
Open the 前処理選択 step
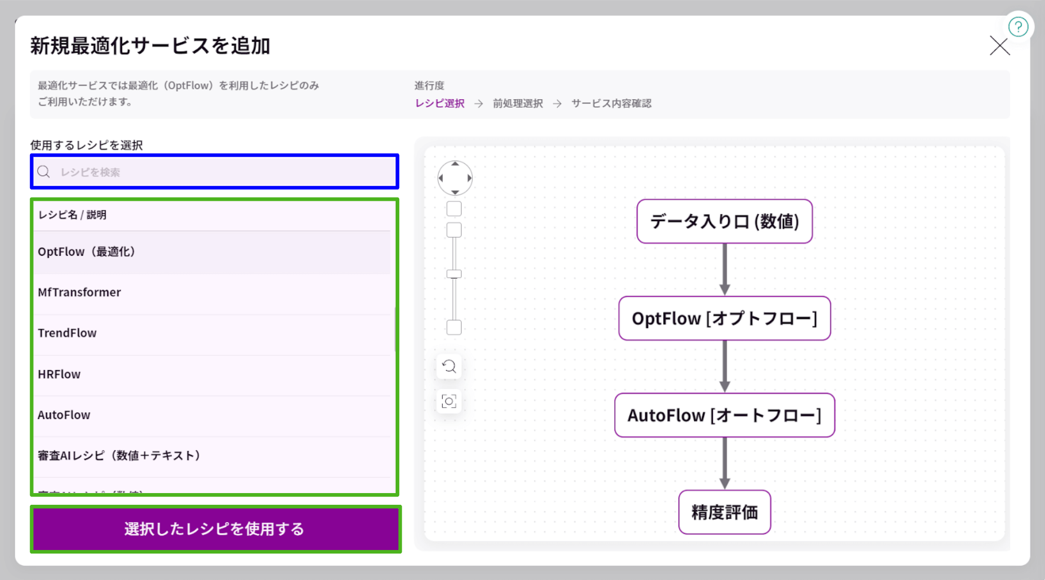tap(518, 103)
